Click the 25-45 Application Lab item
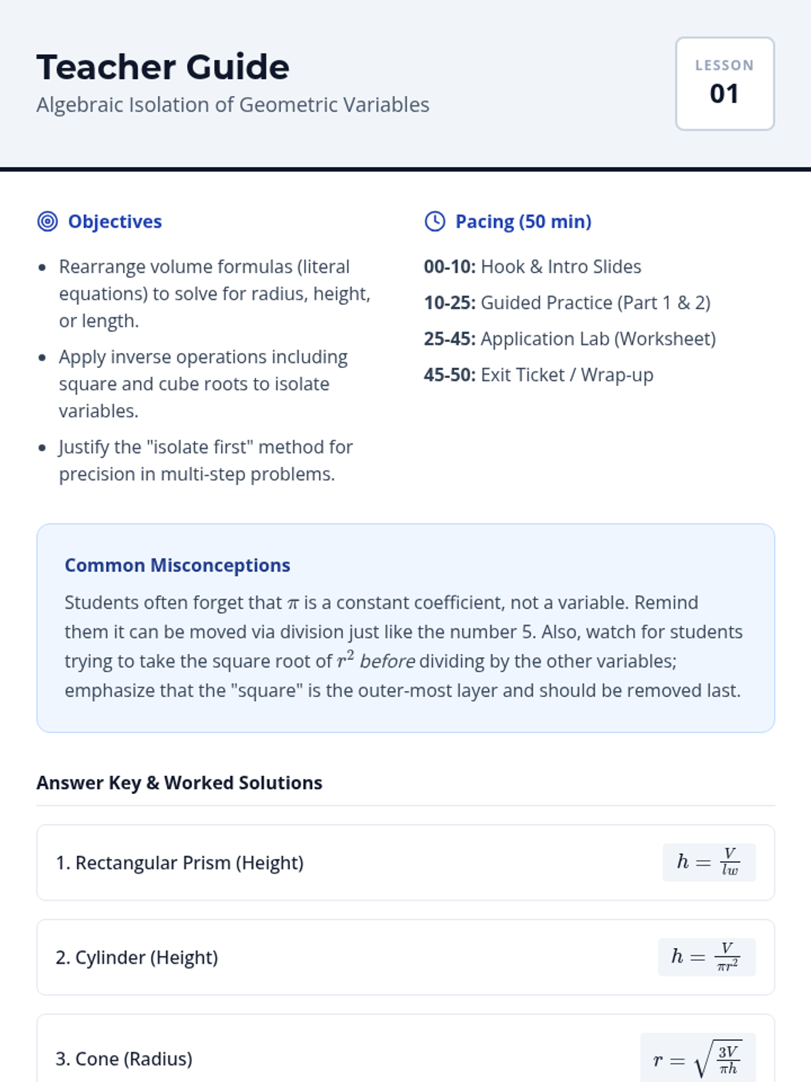Viewport: 811px width, 1082px height. tap(570, 339)
